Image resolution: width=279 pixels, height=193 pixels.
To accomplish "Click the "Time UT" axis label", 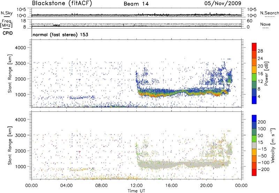I will 136,191.
